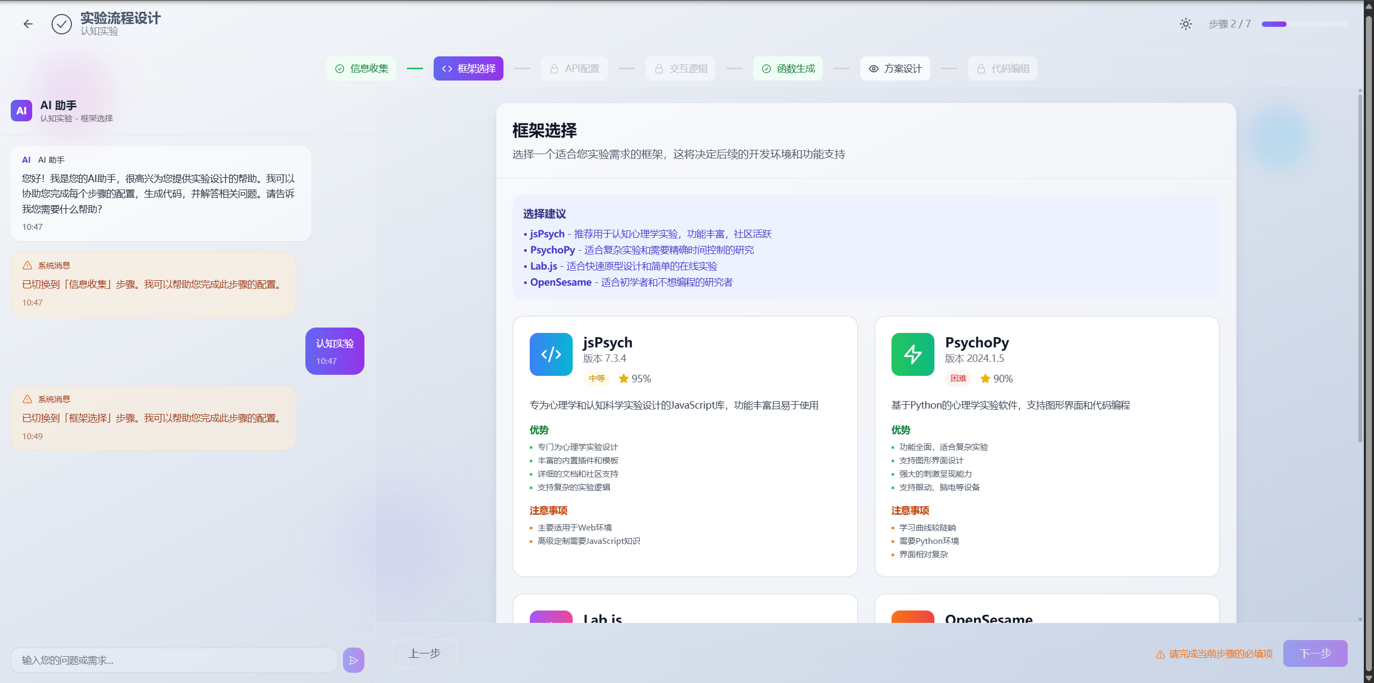Click the back arrow icon

click(28, 24)
